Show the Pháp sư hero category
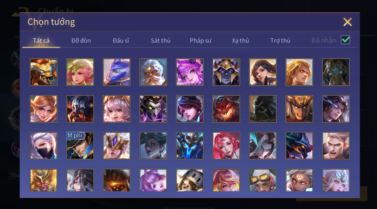The width and height of the screenshot is (377, 209). tap(200, 41)
